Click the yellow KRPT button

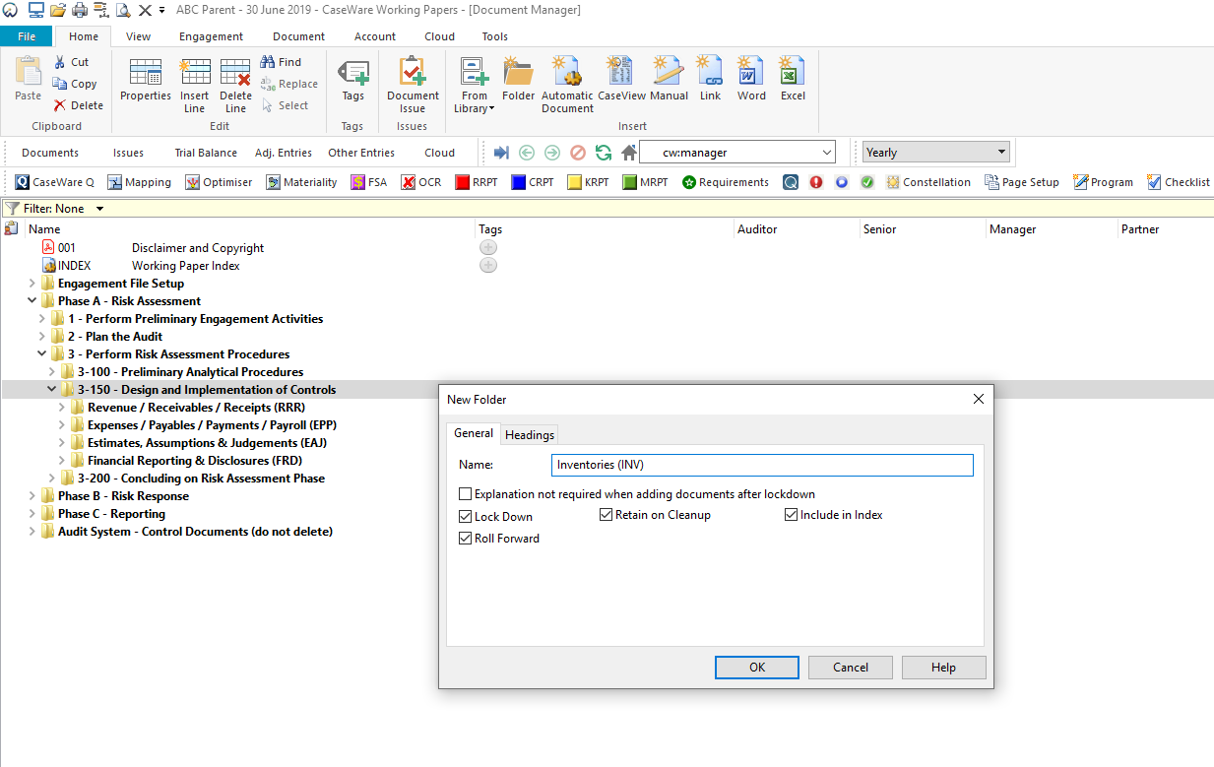[x=589, y=182]
